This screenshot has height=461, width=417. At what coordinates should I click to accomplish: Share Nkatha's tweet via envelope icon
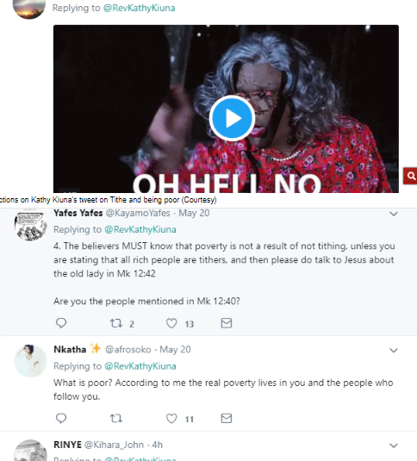(227, 418)
